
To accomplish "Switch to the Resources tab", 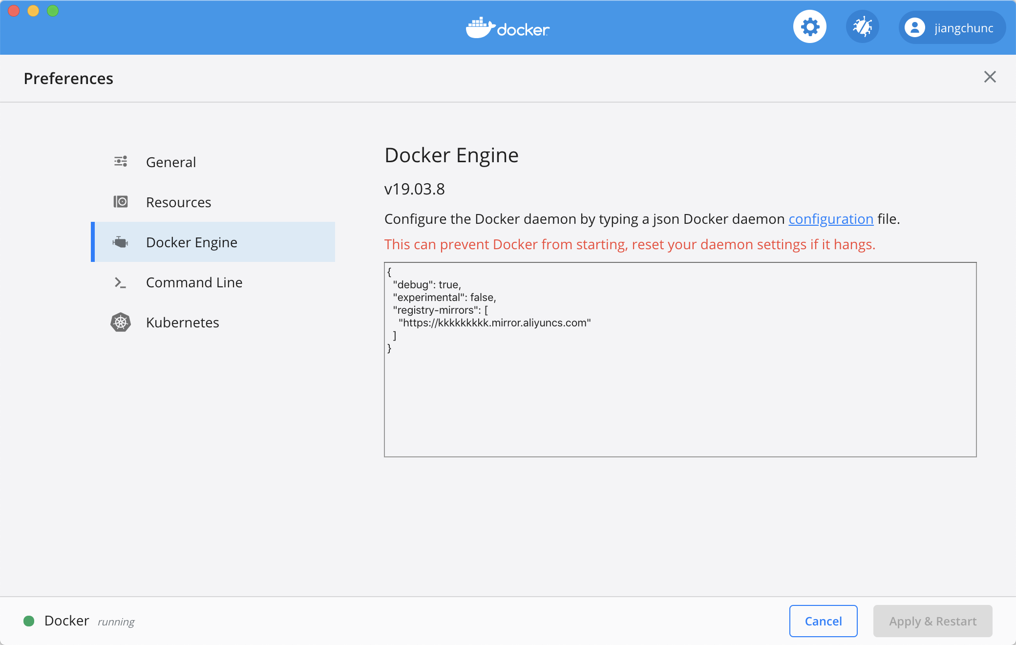I will (x=178, y=202).
